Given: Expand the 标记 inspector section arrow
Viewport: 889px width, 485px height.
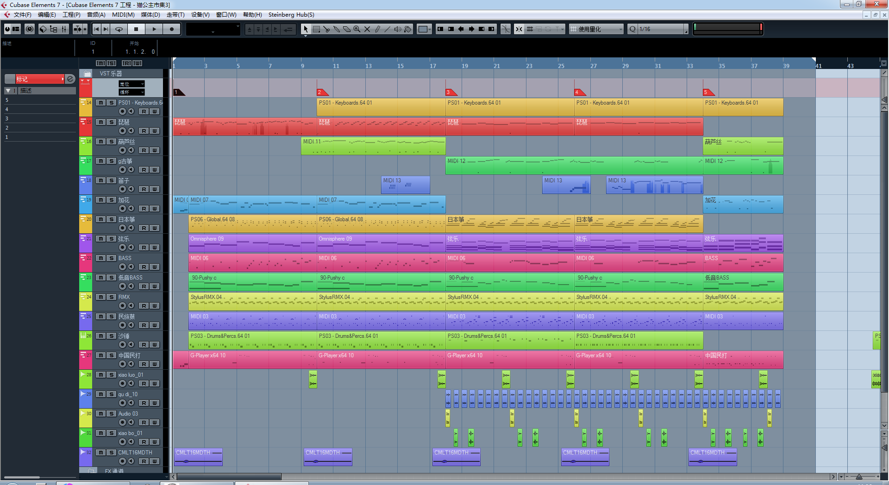Looking at the screenshot, I should 63,79.
